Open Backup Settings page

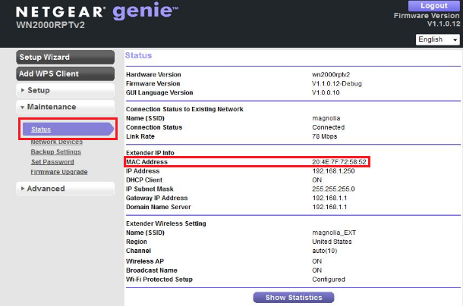coord(56,151)
